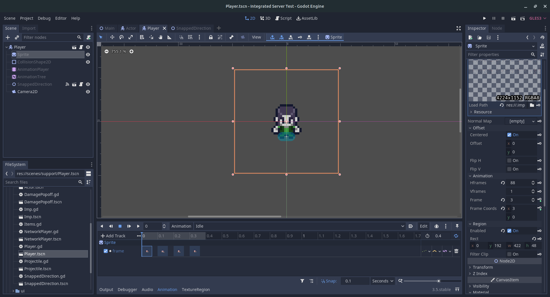Select the Move Mode tool in the canvas toolbar
550x297 pixels.
click(x=112, y=37)
